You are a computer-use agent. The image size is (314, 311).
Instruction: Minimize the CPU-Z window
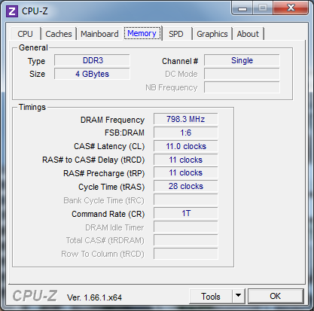(242, 8)
